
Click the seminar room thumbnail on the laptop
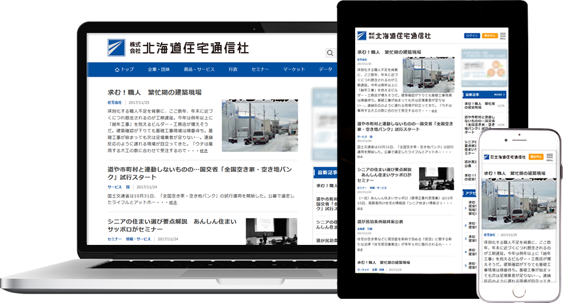(x=271, y=231)
